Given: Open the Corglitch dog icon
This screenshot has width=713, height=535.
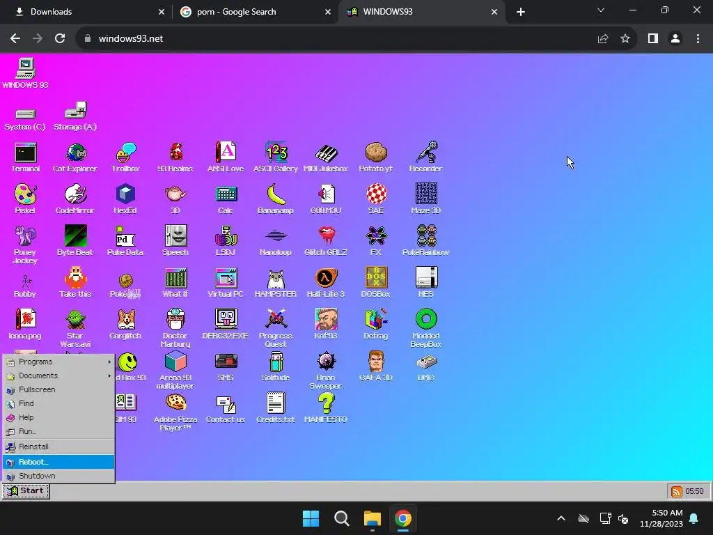Looking at the screenshot, I should [x=125, y=325].
